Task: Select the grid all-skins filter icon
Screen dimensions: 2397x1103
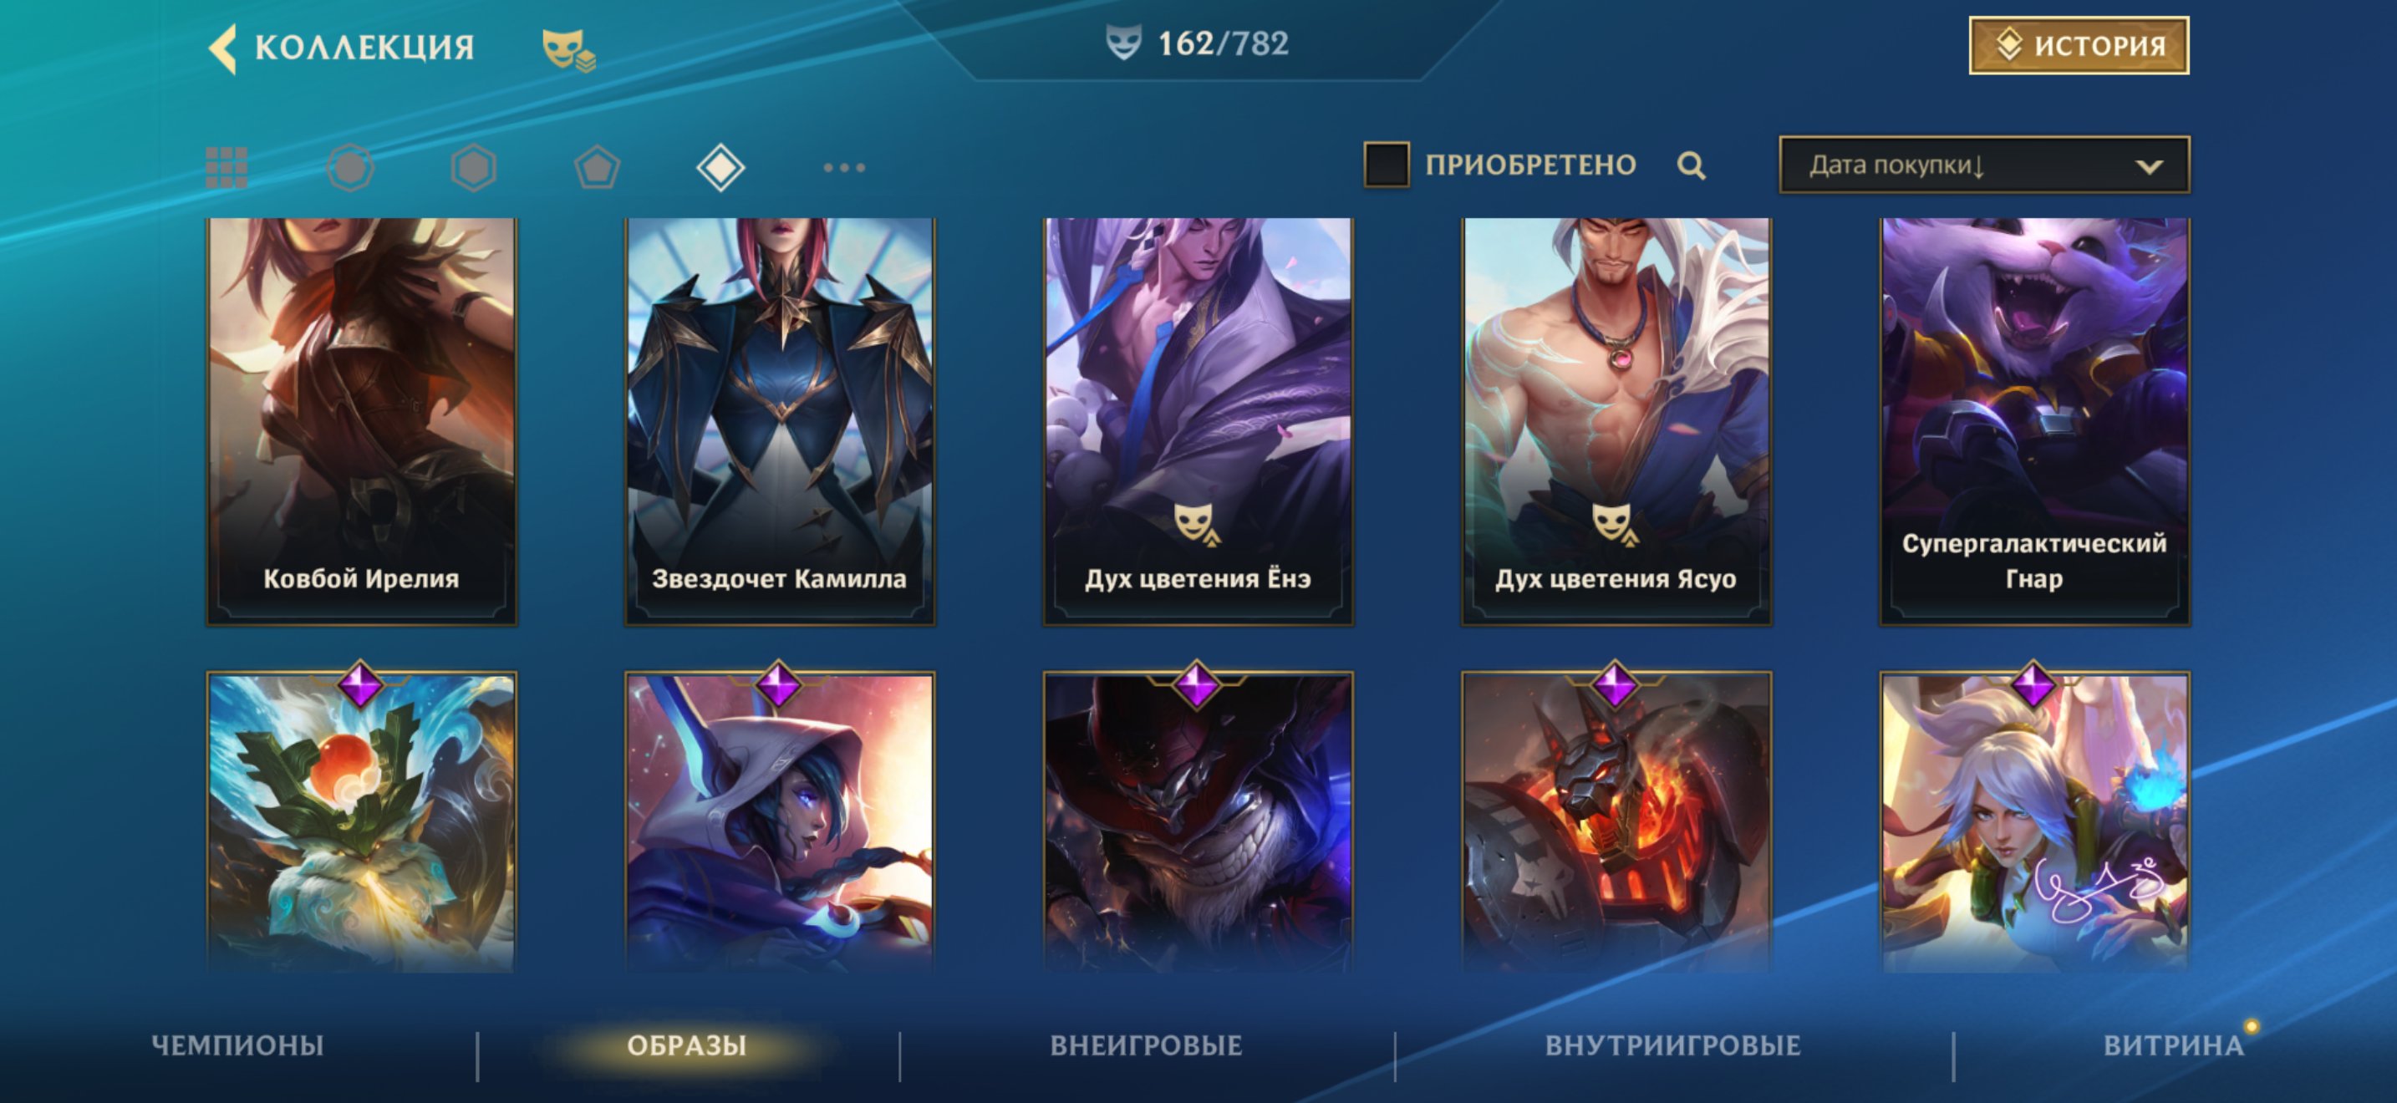Action: click(226, 167)
